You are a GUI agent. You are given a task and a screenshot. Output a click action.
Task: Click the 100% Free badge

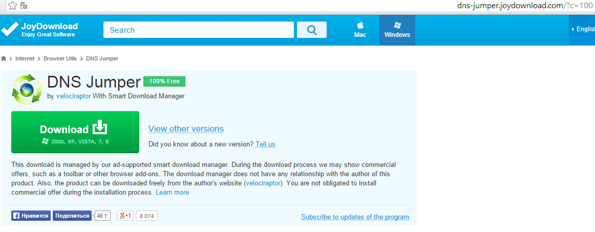[x=164, y=81]
